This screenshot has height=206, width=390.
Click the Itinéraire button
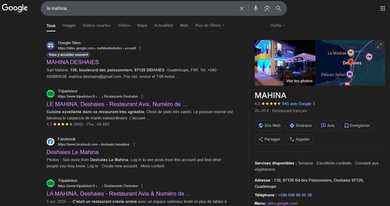(x=301, y=125)
